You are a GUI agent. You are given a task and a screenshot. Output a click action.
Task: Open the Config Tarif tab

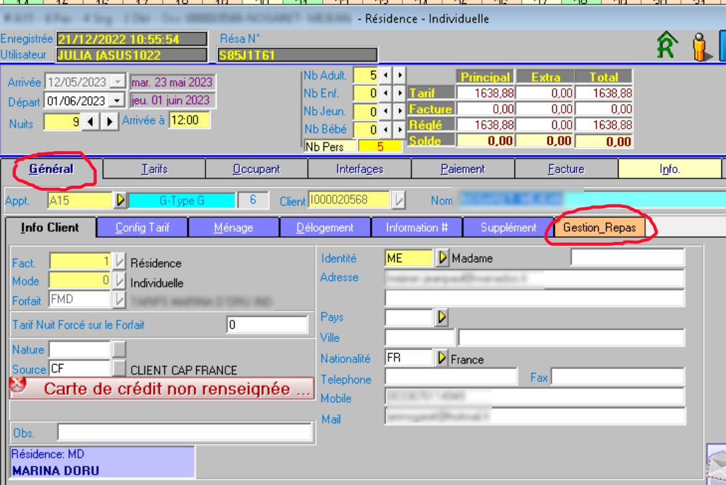(143, 227)
